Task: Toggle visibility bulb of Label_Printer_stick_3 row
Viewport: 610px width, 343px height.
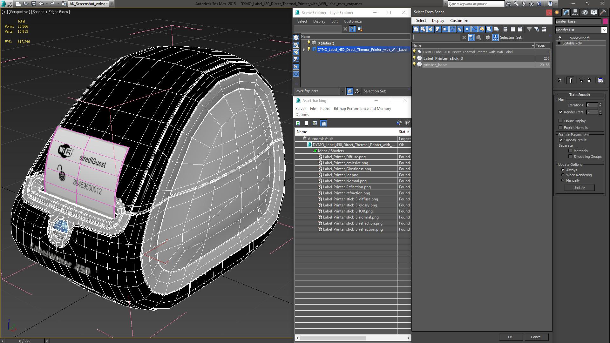Action: 414,58
